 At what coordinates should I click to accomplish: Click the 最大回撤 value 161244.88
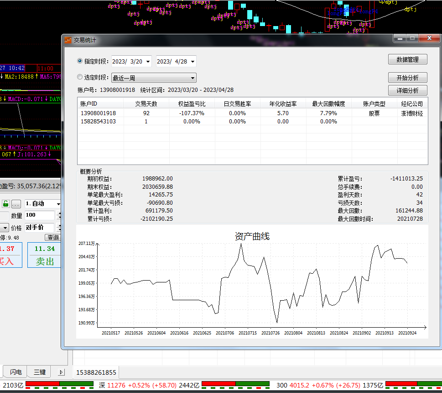point(409,210)
